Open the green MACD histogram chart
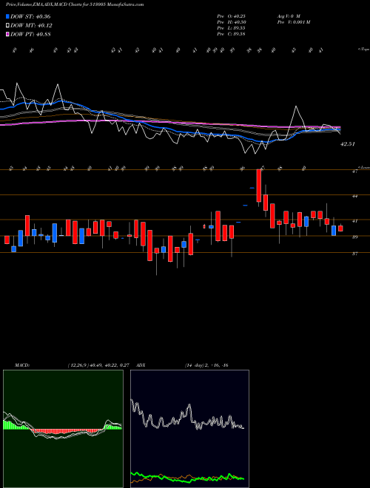 pos(63,429)
